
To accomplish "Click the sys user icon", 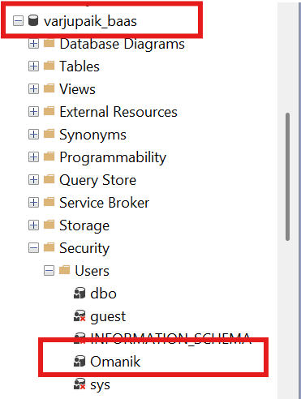I will (x=80, y=384).
